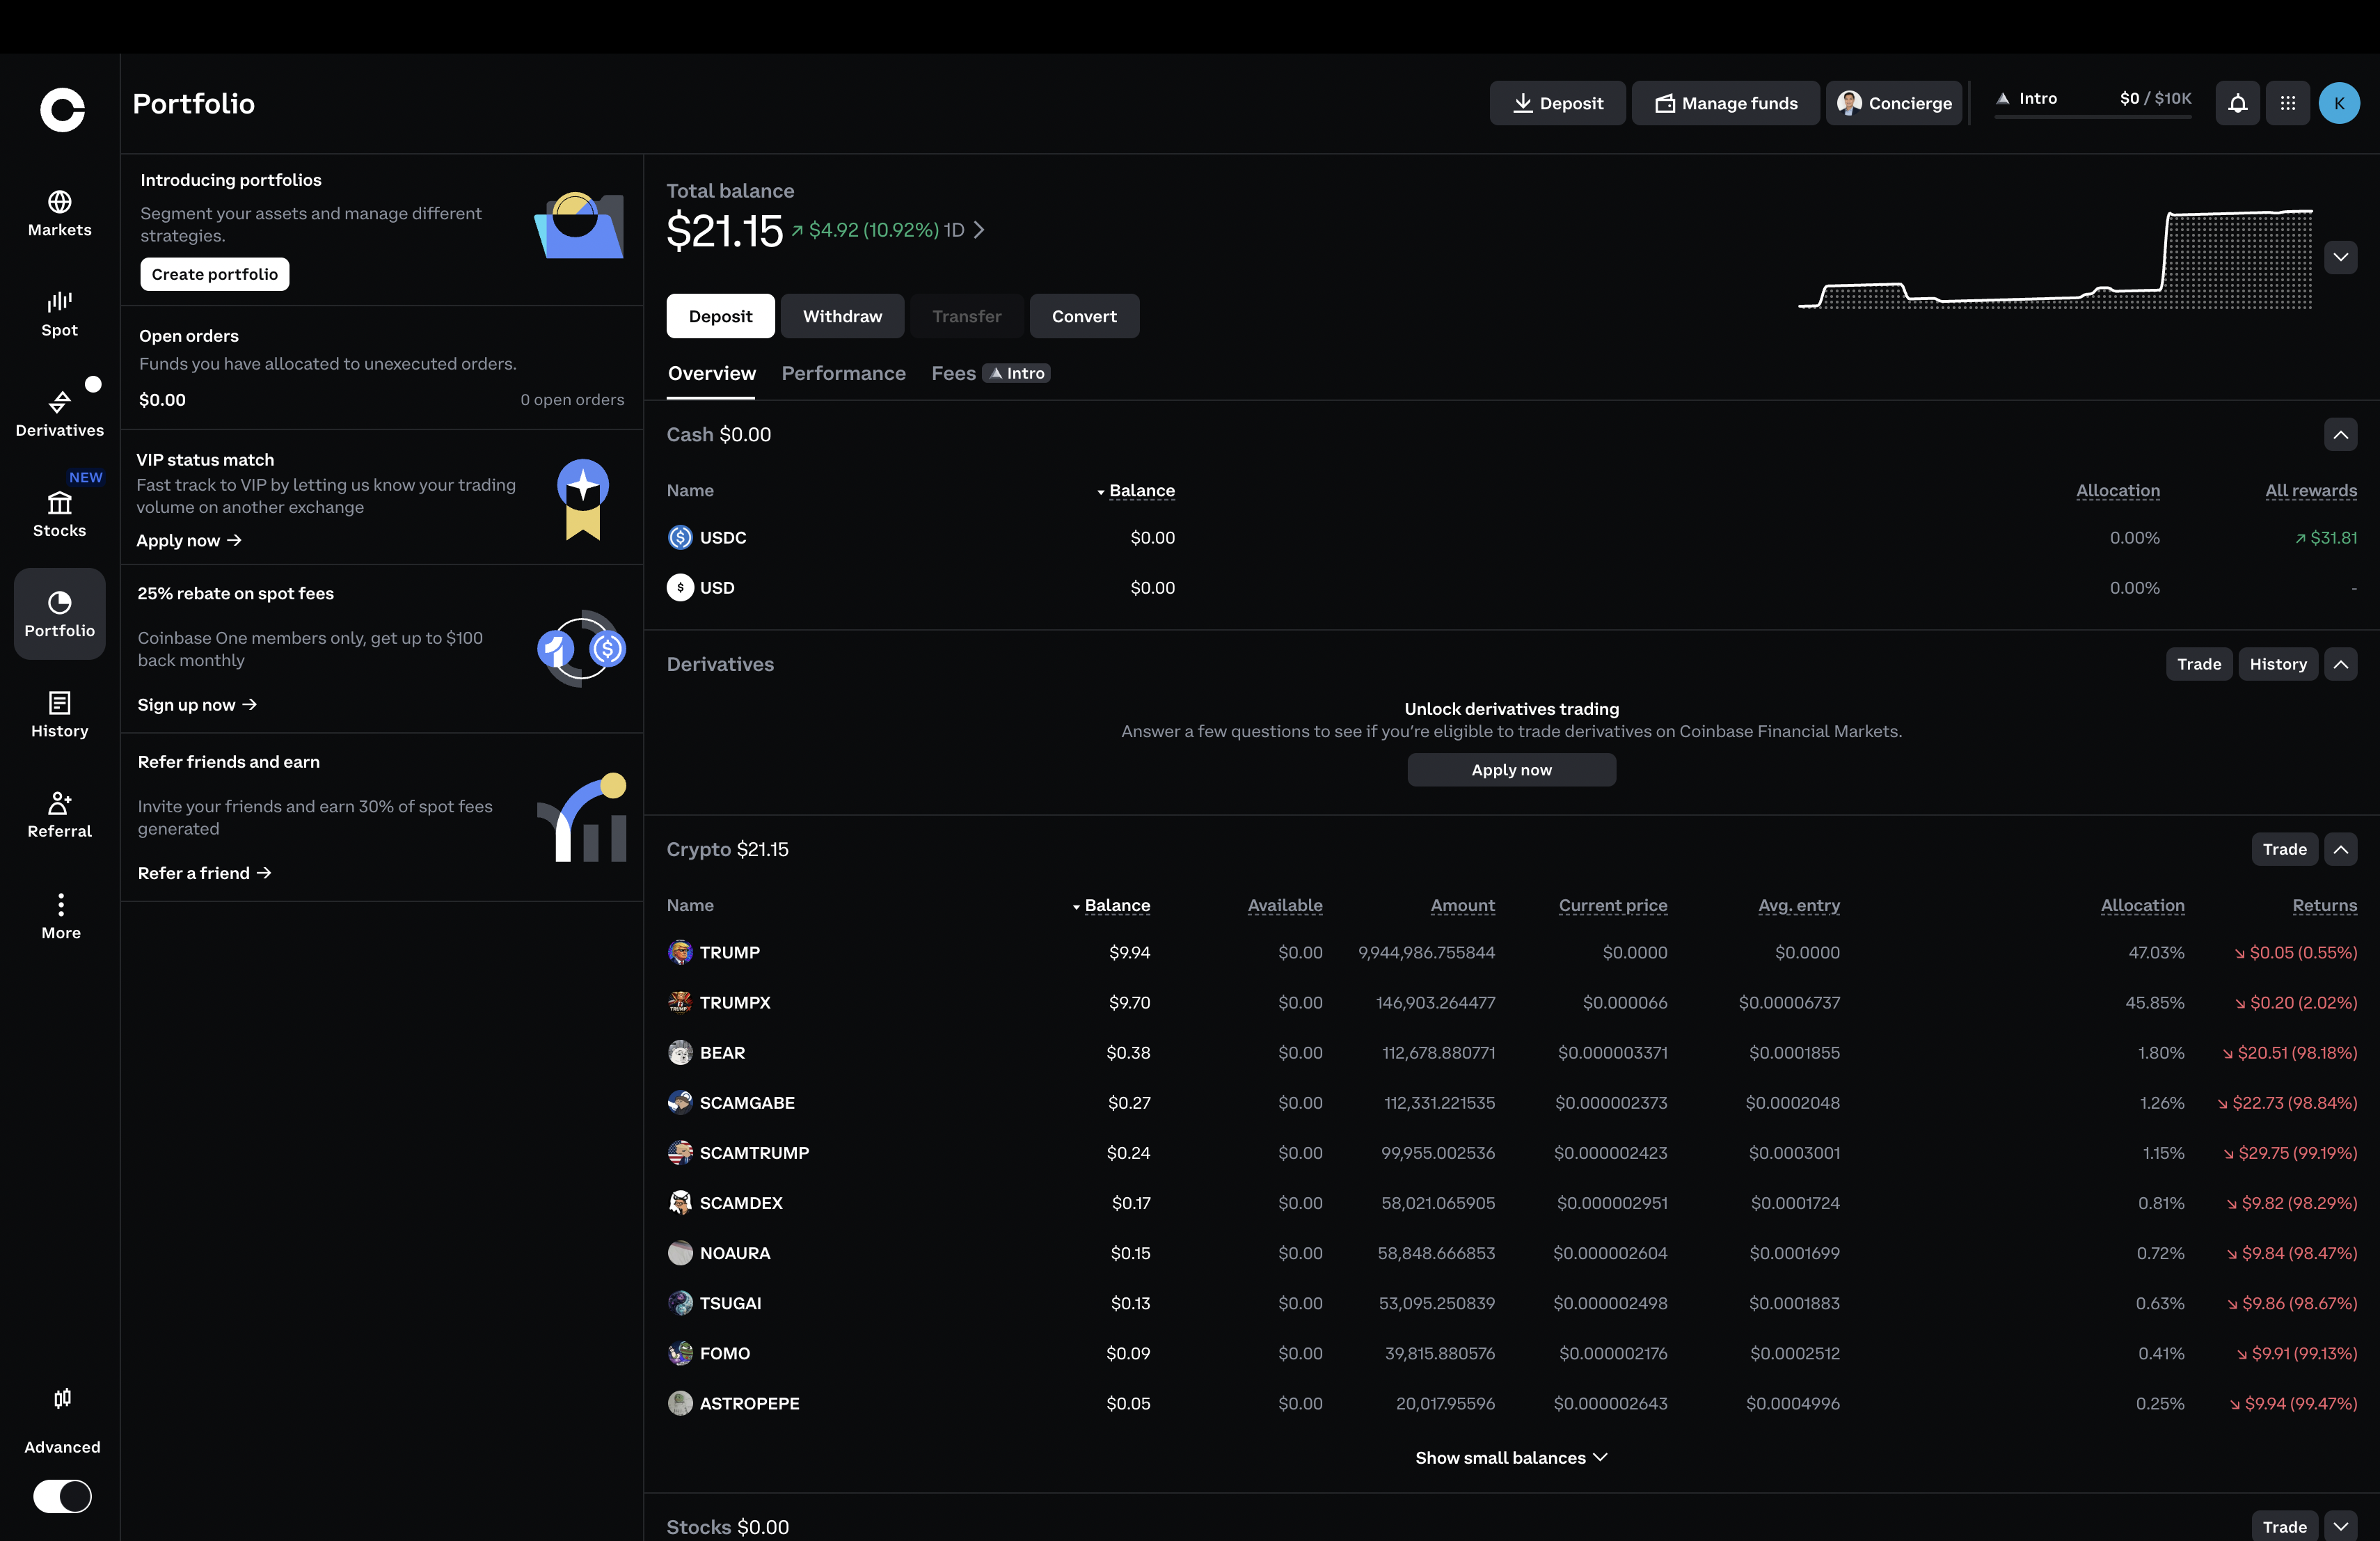This screenshot has width=2380, height=1541.
Task: Click the Advanced candlestick icon
Action: 62,1398
